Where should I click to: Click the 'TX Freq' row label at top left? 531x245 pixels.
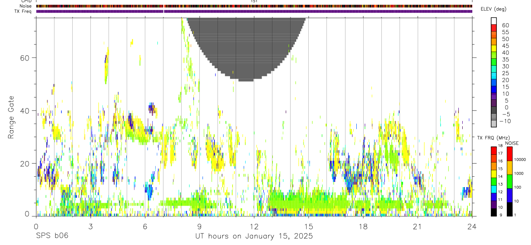23,11
